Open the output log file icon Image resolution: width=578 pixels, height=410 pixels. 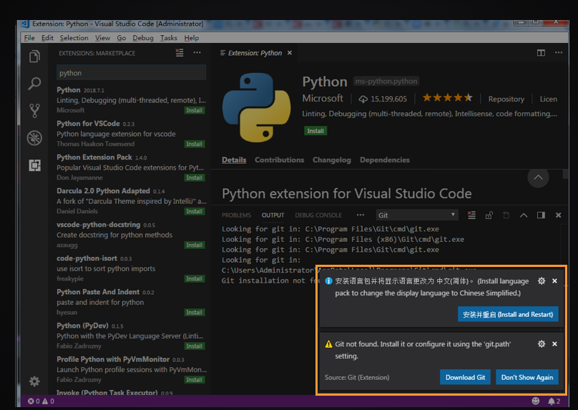point(506,215)
